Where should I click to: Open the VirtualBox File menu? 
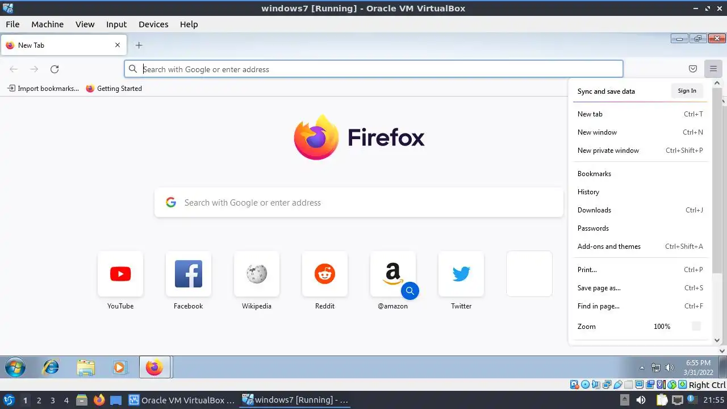(x=12, y=24)
